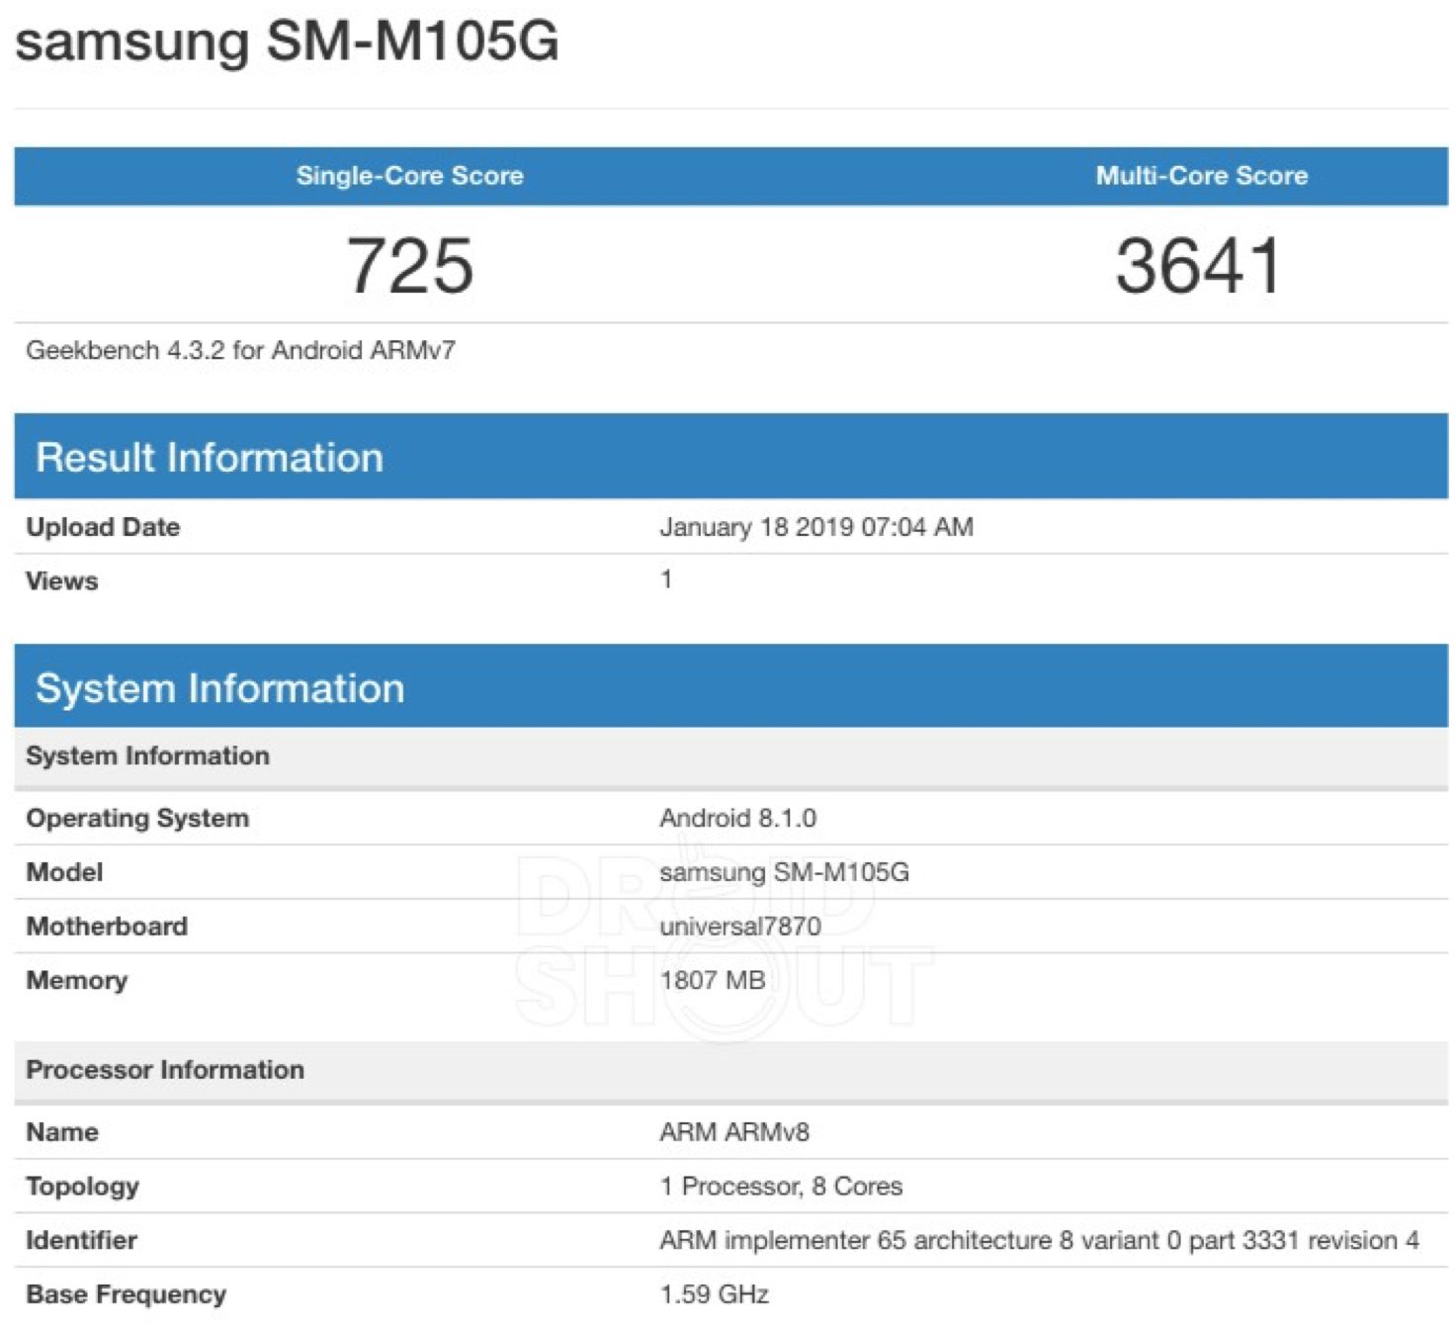This screenshot has height=1330, width=1455.
Task: Click the 1.59 GHz base frequency value
Action: click(714, 1294)
